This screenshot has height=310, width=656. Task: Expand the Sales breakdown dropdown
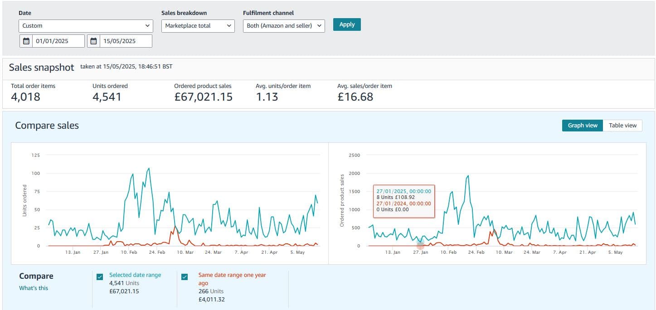click(x=198, y=26)
